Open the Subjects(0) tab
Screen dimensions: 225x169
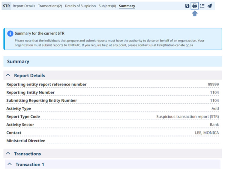(107, 6)
